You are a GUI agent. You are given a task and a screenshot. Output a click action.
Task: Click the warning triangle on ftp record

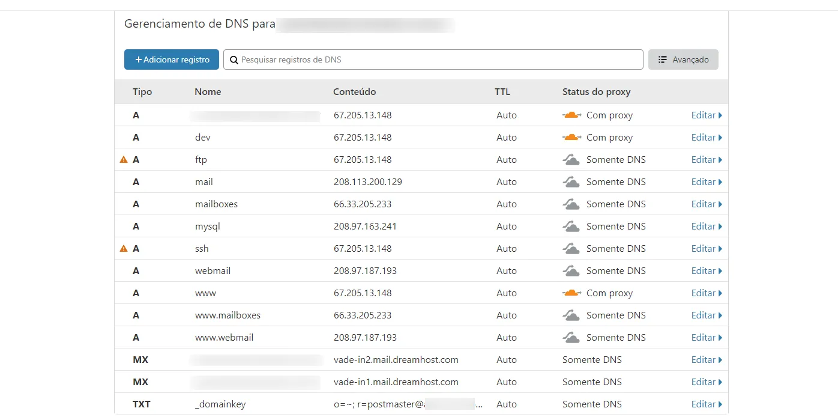click(124, 159)
